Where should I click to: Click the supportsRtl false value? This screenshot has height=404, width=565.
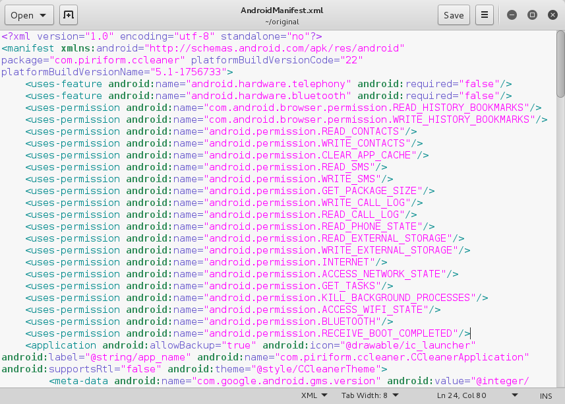pos(140,370)
